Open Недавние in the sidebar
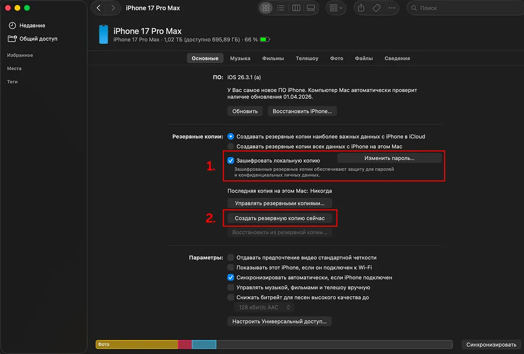Screen dimensions: 524x354 (32, 25)
